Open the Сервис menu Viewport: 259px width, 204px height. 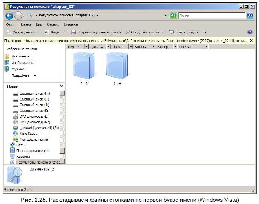(x=53, y=24)
